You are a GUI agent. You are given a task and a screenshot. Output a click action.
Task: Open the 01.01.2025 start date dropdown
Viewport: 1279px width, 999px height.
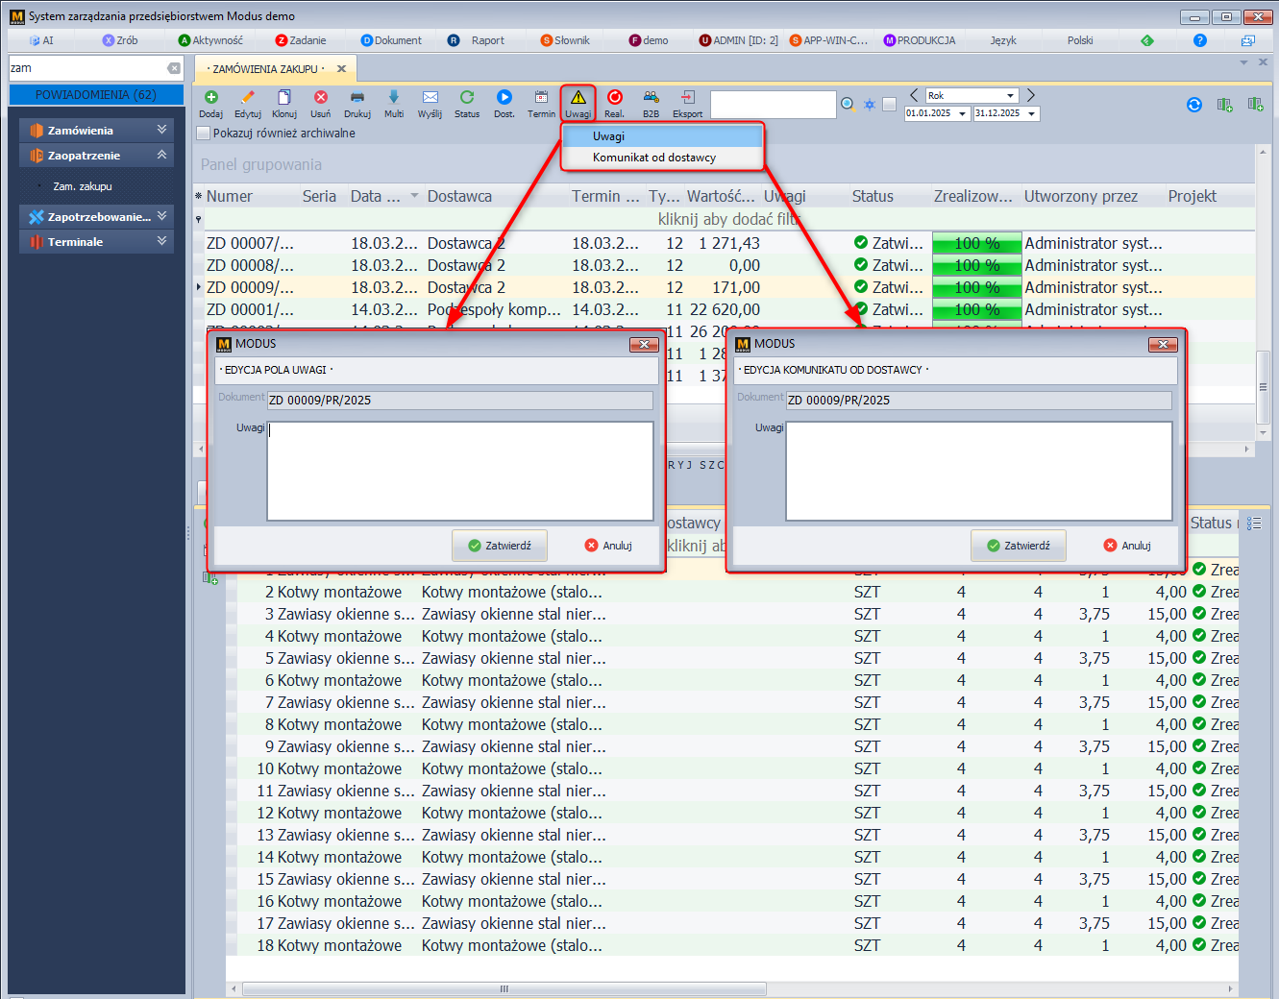click(962, 114)
